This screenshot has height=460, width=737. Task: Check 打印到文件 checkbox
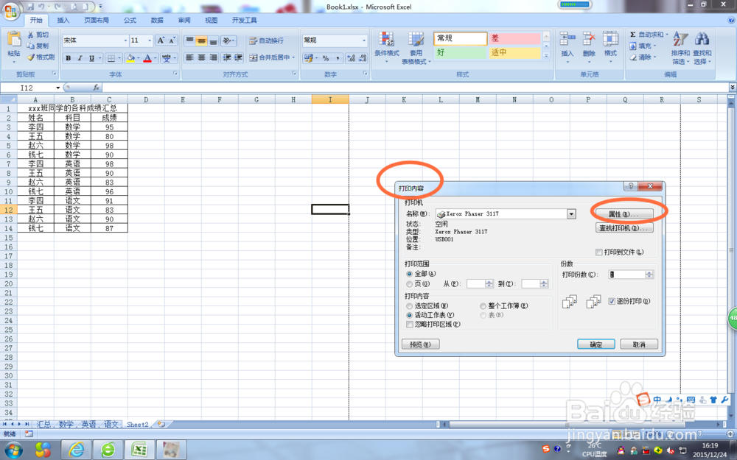[598, 252]
